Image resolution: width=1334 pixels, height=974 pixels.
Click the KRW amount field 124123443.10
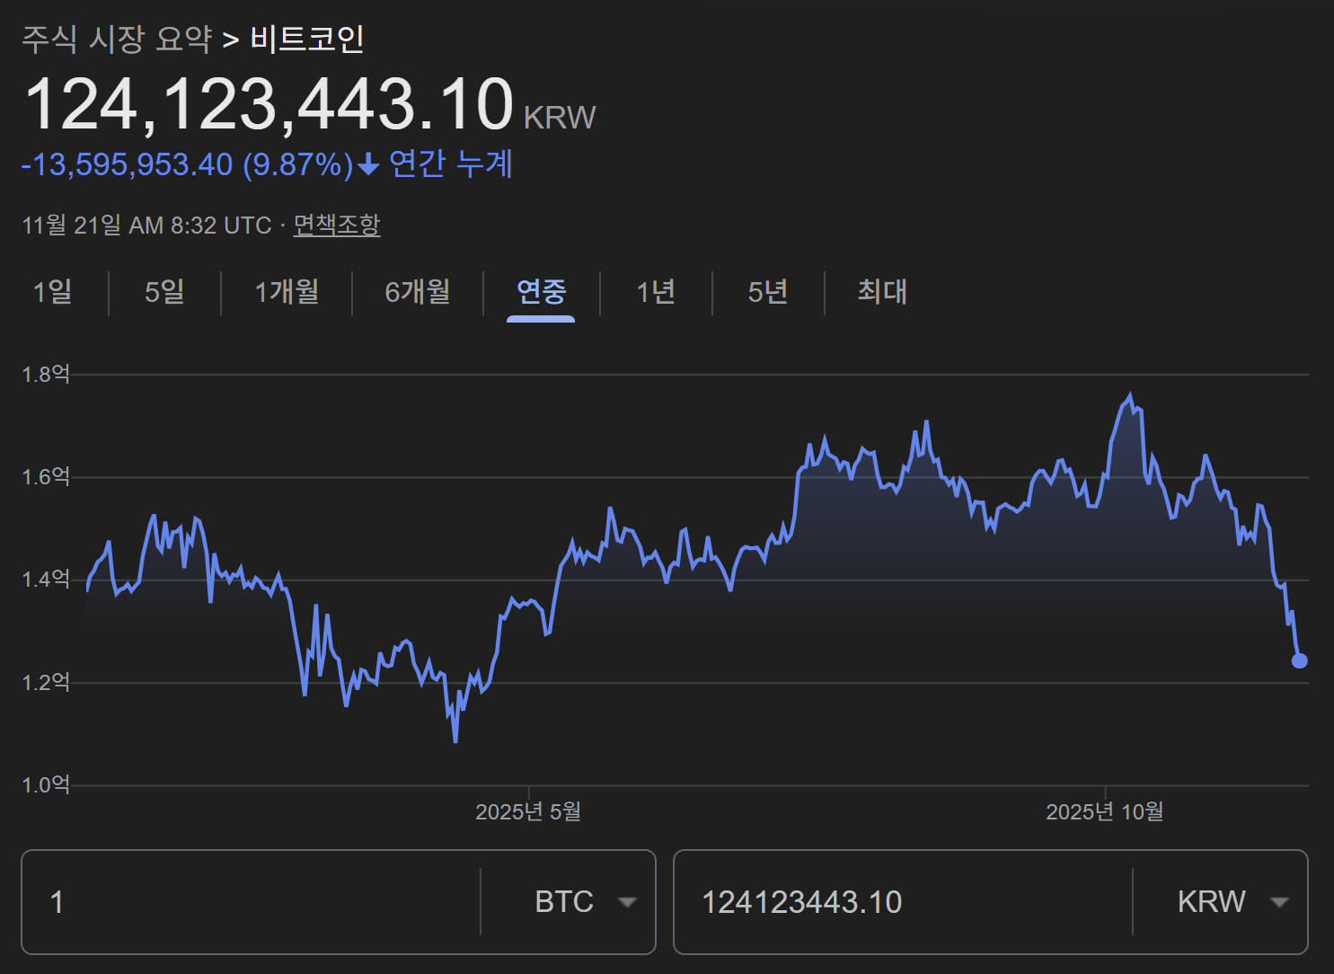(903, 902)
